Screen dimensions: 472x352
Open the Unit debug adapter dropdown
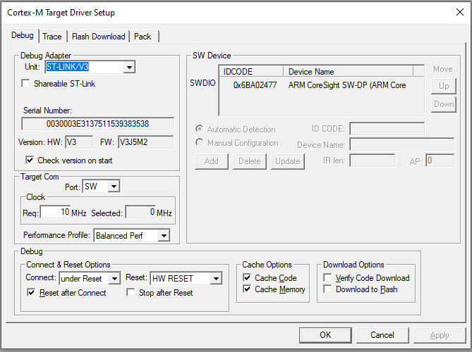pos(129,67)
